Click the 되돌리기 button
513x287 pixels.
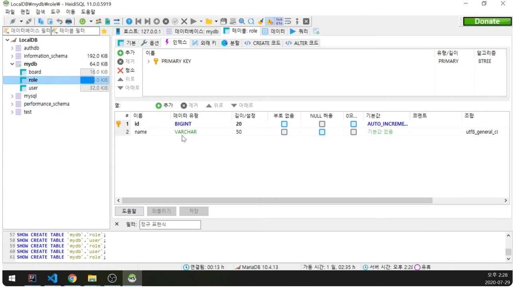click(161, 211)
